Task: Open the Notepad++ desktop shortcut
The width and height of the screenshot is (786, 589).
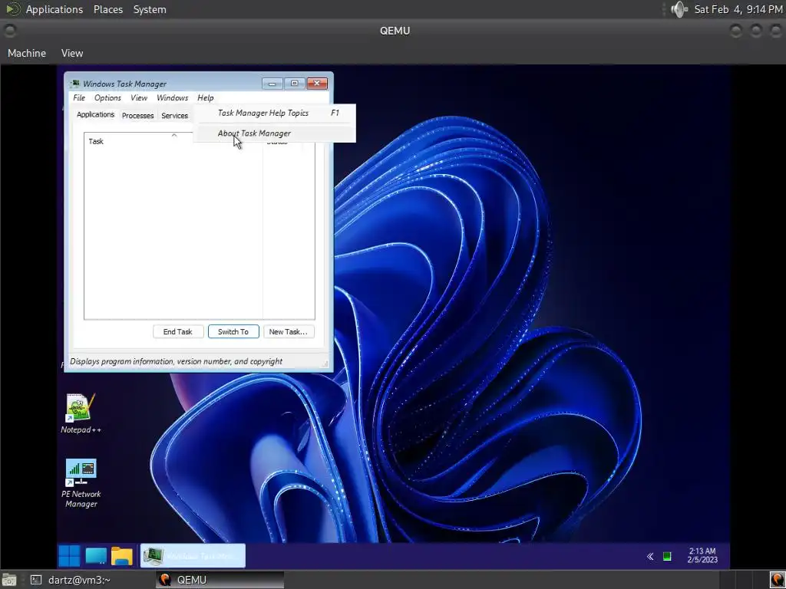Action: click(80, 413)
